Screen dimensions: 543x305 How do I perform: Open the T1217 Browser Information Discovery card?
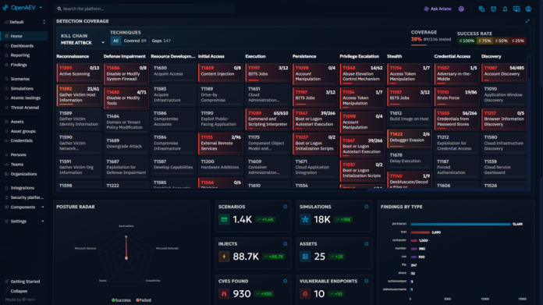click(x=504, y=119)
